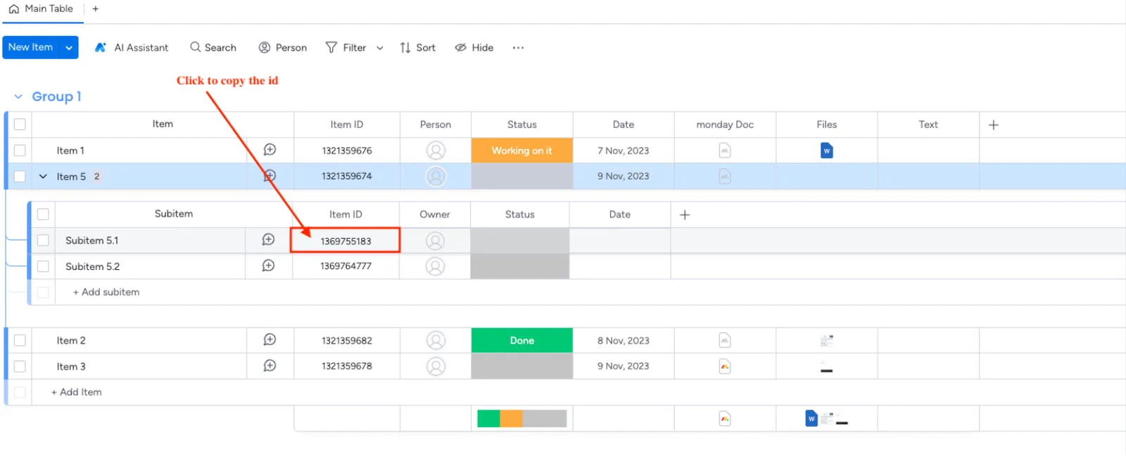The image size is (1126, 461).
Task: Click the person avatar for Item 5
Action: pos(436,176)
